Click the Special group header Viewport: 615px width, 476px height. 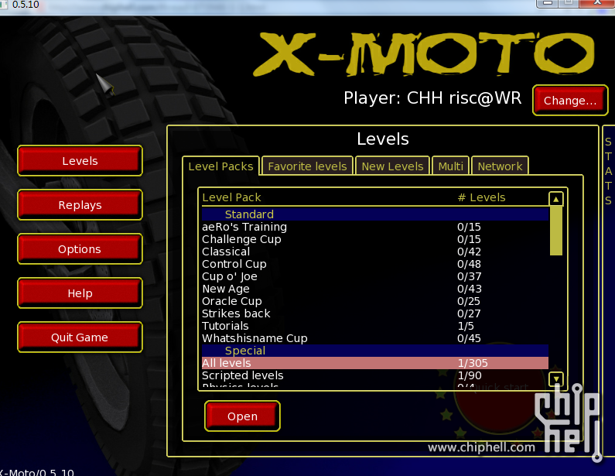pos(375,351)
